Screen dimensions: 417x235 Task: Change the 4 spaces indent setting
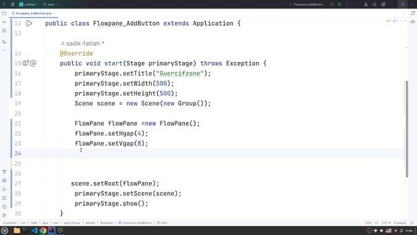click(399, 223)
